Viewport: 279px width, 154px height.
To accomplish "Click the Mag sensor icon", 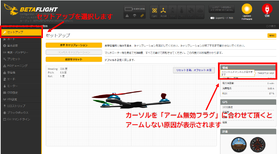I will (173, 12).
